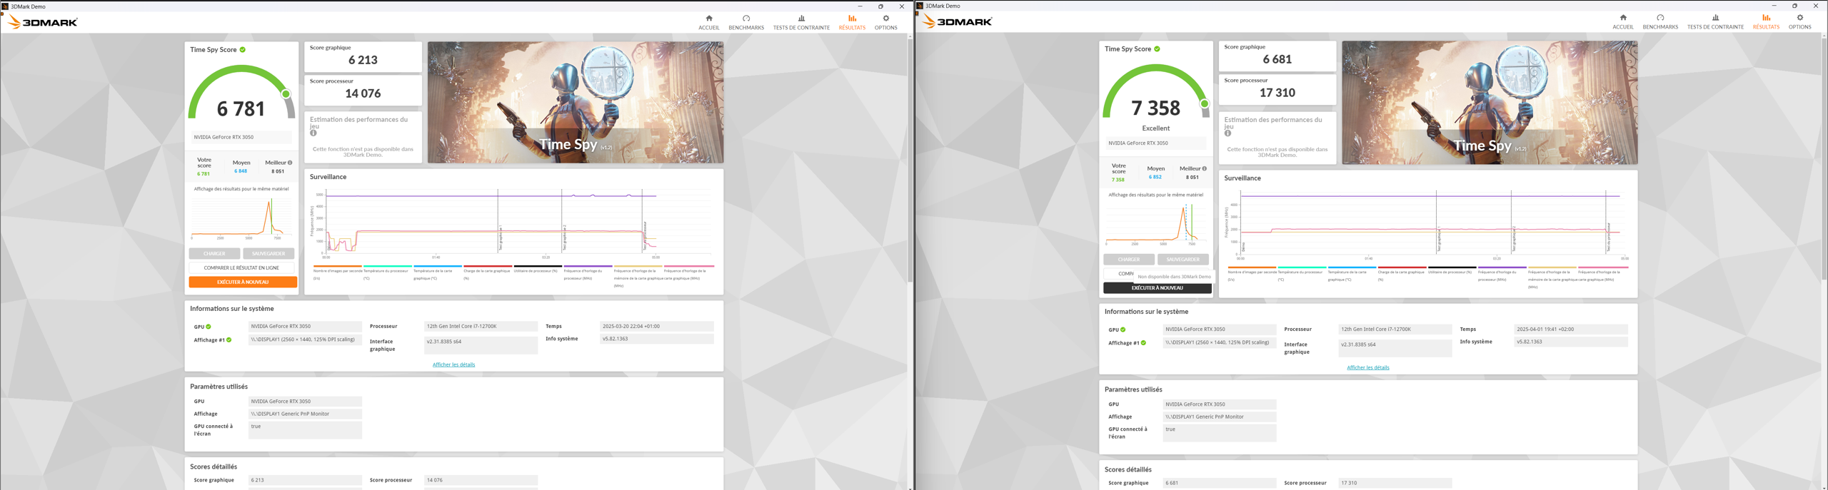Click Sauvegarder button in right window
This screenshot has height=490, width=1828.
(x=1183, y=260)
